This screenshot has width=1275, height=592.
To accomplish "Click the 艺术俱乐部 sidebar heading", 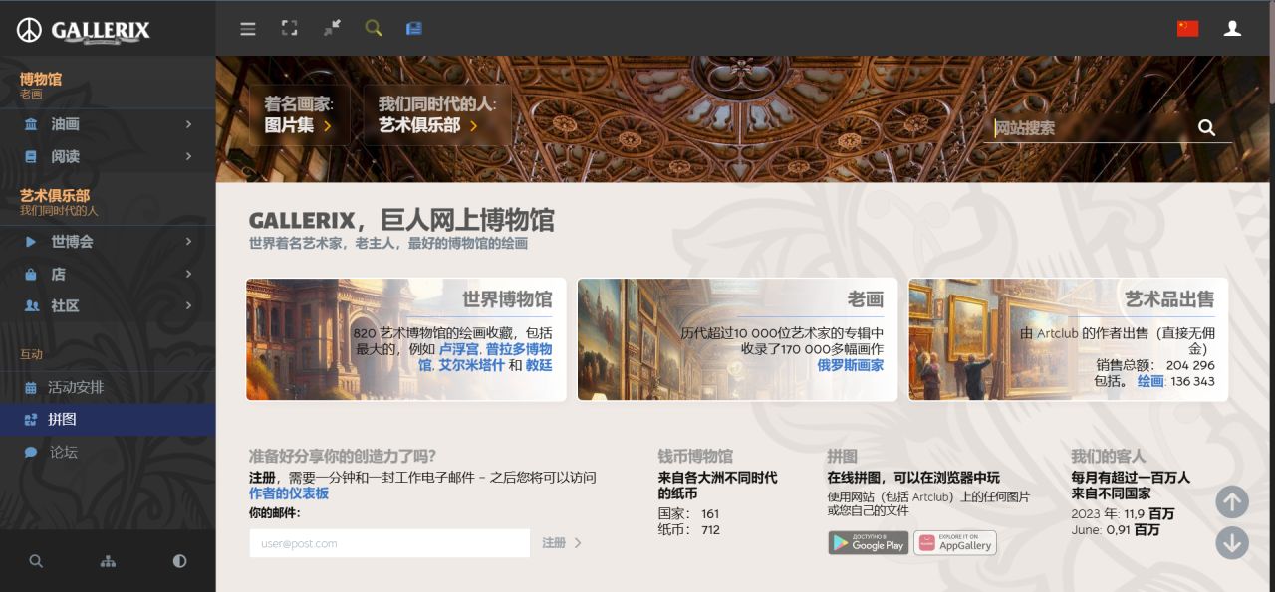I will (x=55, y=196).
